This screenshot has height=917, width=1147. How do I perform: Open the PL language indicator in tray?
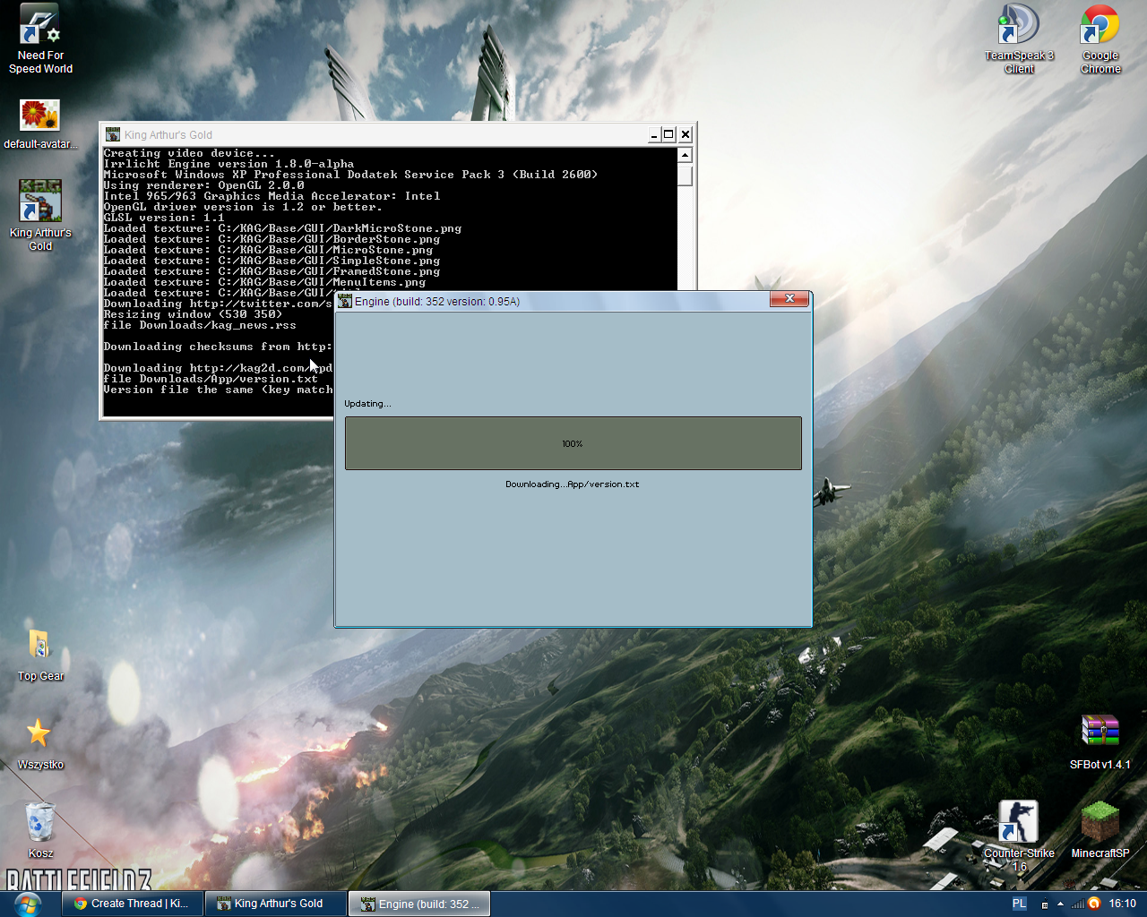(x=1020, y=904)
